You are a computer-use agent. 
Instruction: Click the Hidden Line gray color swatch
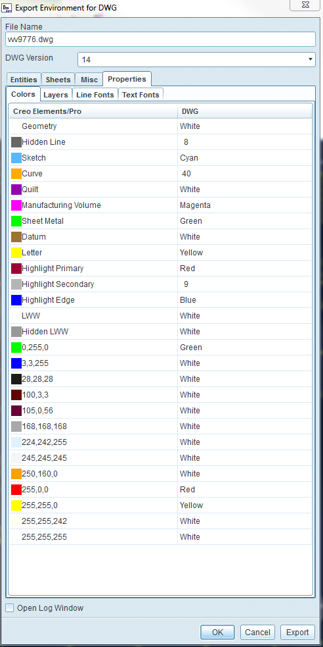[x=16, y=142]
